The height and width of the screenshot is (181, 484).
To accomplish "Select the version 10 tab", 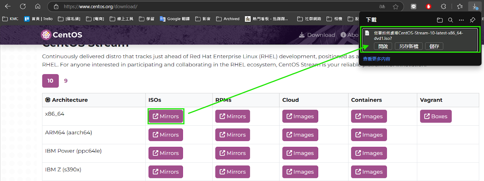I will (50, 81).
